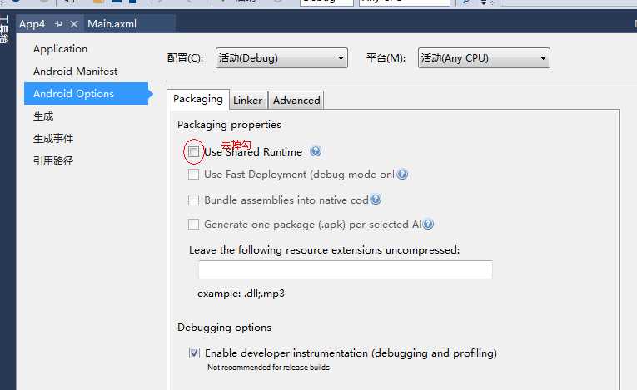The width and height of the screenshot is (637, 390).
Task: Toggle Generate one package per ABI checkbox
Action: pyautogui.click(x=193, y=225)
